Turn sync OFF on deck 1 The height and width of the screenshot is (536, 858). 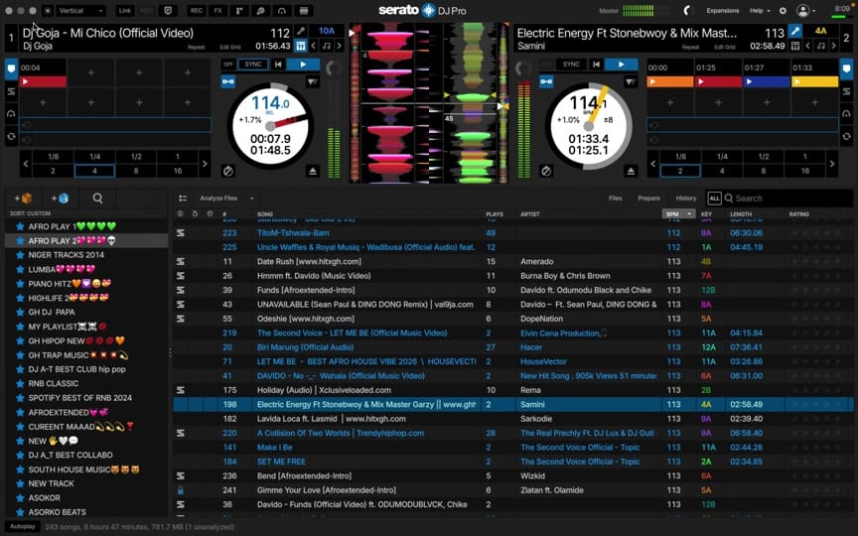228,65
